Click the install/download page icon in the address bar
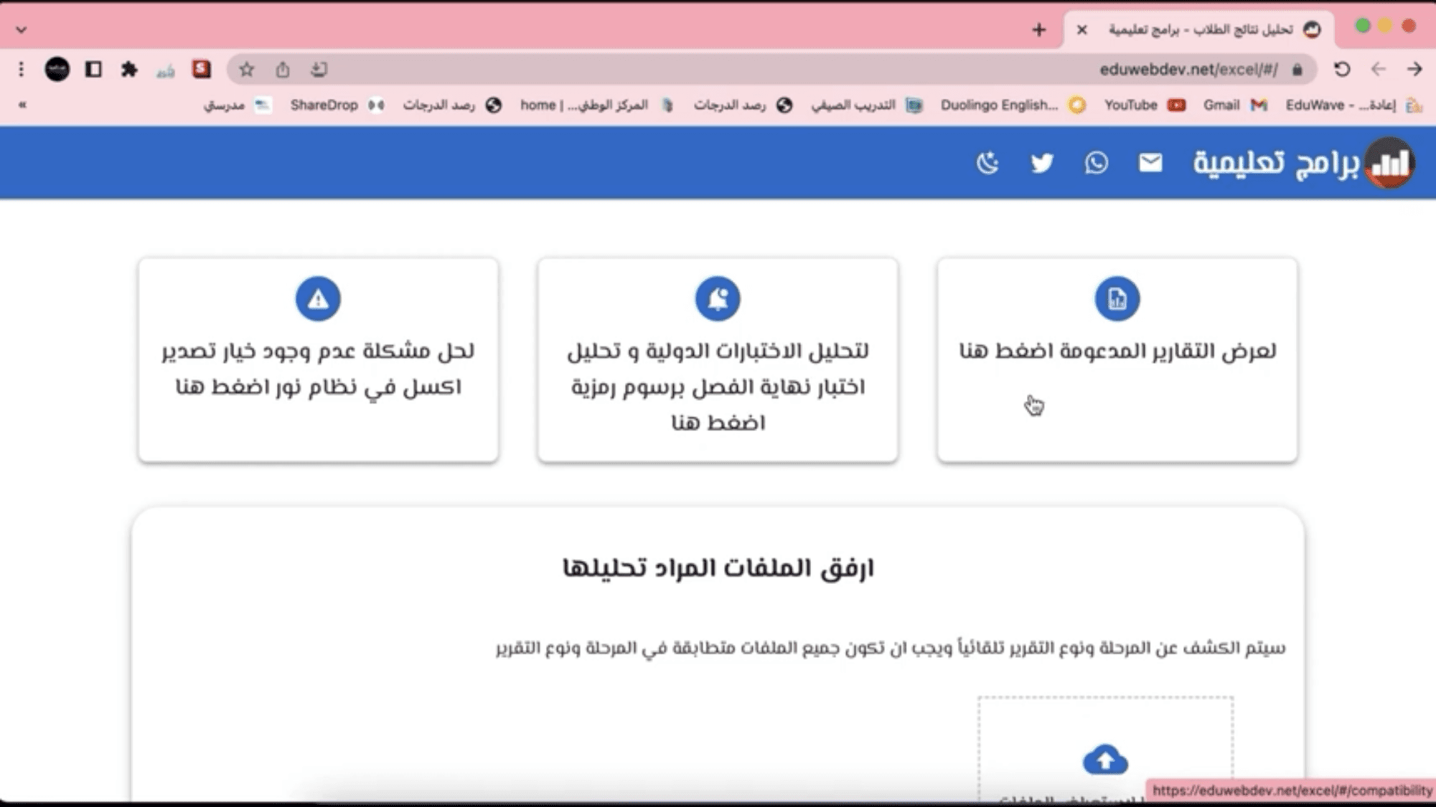 [x=319, y=70]
